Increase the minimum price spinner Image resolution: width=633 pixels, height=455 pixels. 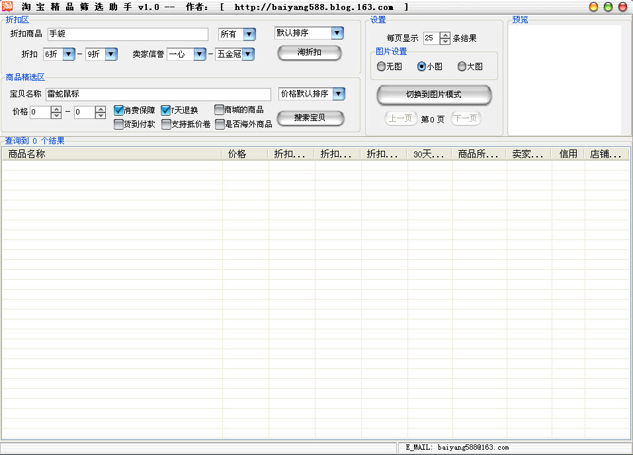[x=56, y=109]
